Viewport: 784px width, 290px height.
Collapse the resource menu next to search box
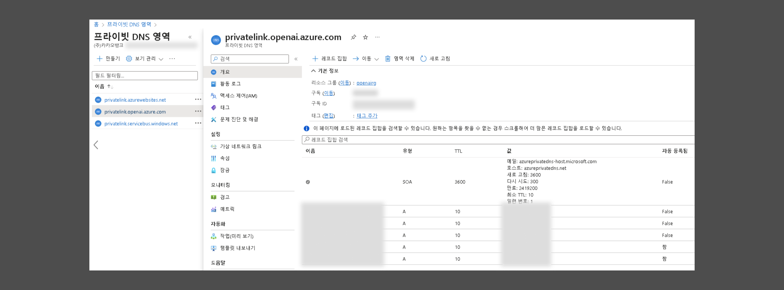coord(296,59)
